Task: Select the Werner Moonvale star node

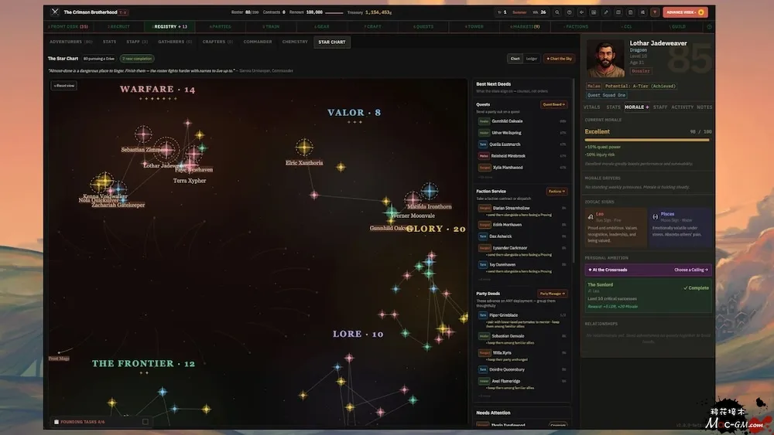Action: tap(413, 200)
